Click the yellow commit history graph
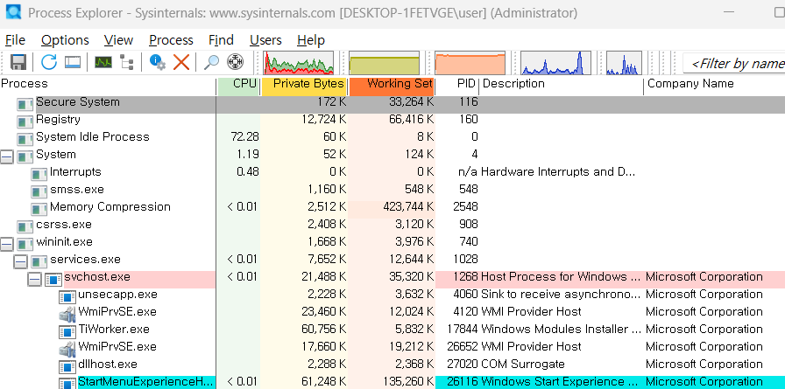The image size is (785, 389). coord(384,62)
